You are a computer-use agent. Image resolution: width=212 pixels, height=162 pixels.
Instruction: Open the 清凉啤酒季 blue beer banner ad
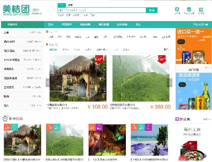tap(194, 91)
